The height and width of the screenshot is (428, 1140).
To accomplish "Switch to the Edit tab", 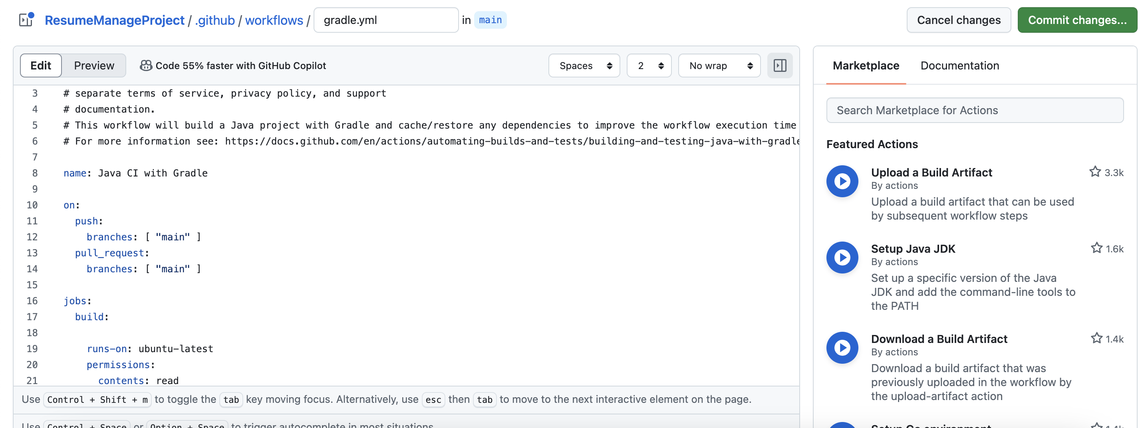I will coord(41,65).
